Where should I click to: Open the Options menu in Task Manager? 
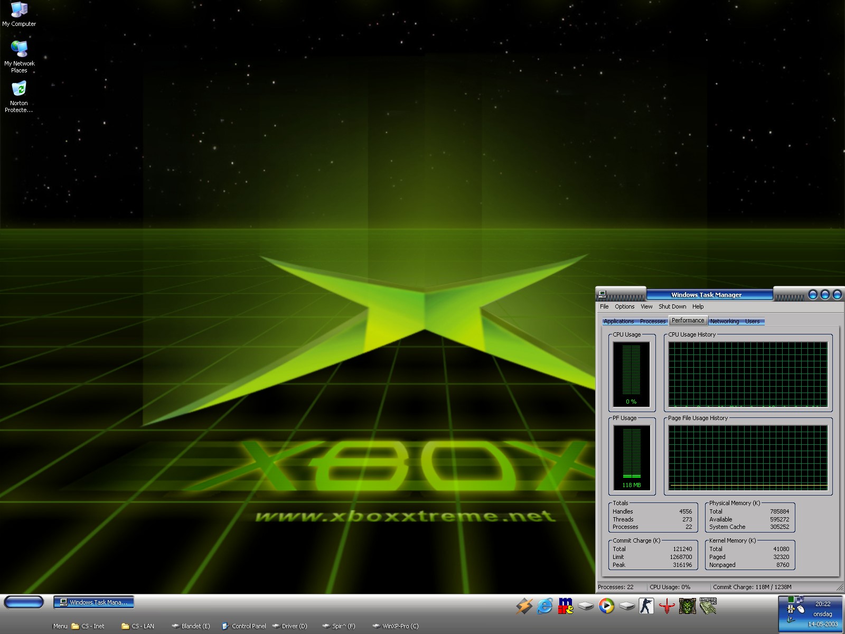click(624, 306)
